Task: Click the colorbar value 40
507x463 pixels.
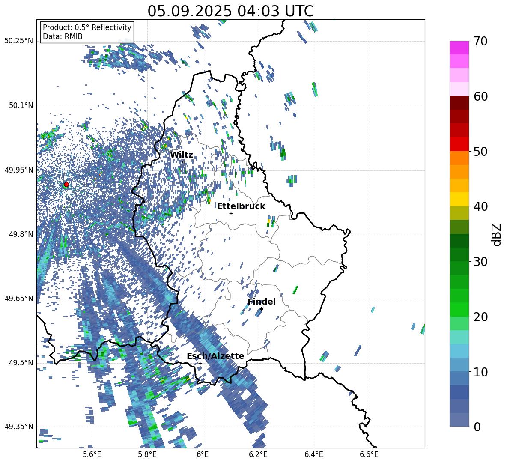Action: coord(480,206)
